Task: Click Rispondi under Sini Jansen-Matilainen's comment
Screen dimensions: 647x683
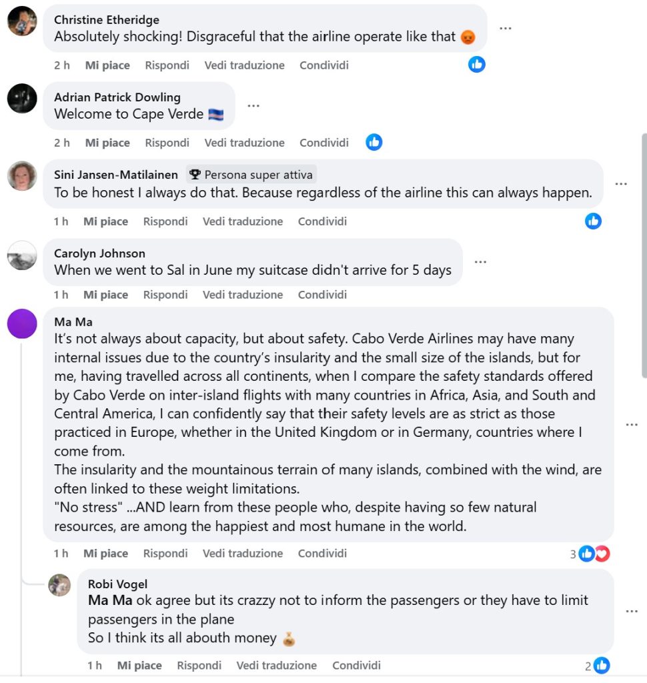Action: [165, 221]
